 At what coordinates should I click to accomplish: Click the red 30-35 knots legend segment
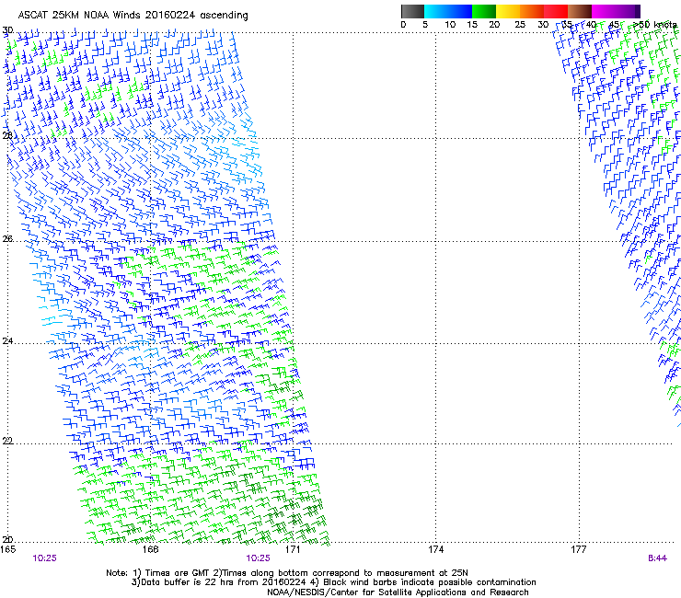click(x=556, y=11)
